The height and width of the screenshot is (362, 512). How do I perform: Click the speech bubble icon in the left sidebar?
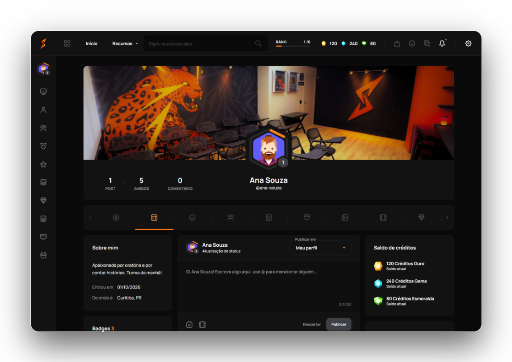pos(44,237)
